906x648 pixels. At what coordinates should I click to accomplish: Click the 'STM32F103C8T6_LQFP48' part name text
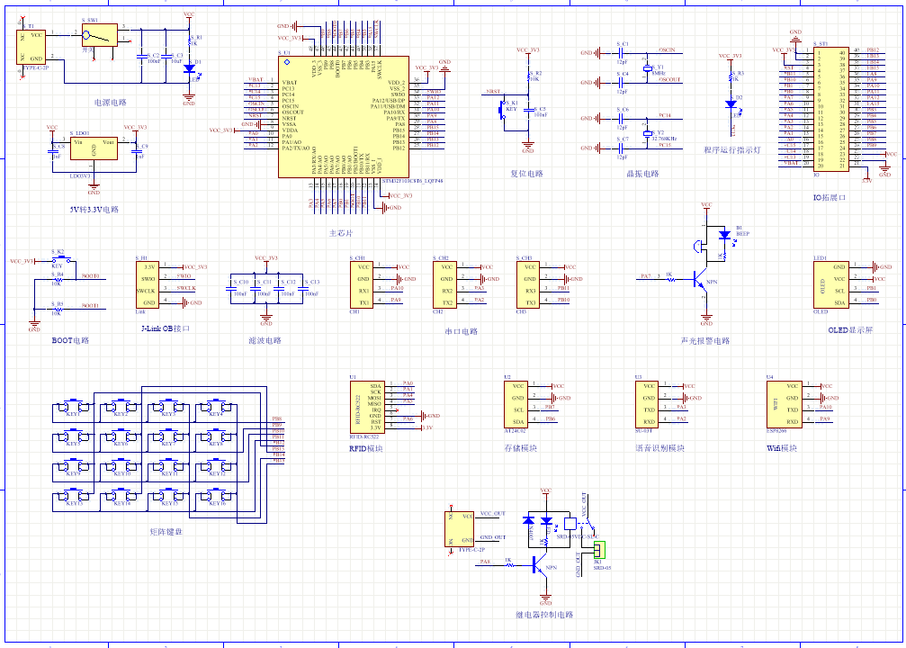click(x=413, y=181)
